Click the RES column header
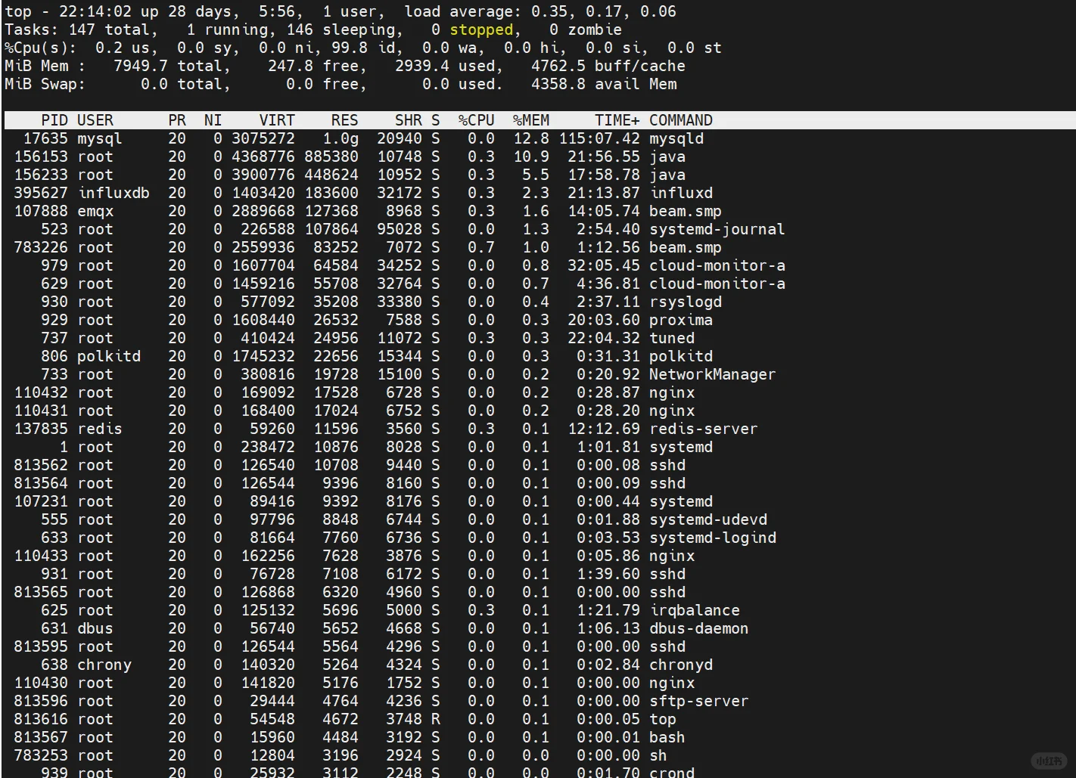This screenshot has width=1076, height=778. click(345, 120)
